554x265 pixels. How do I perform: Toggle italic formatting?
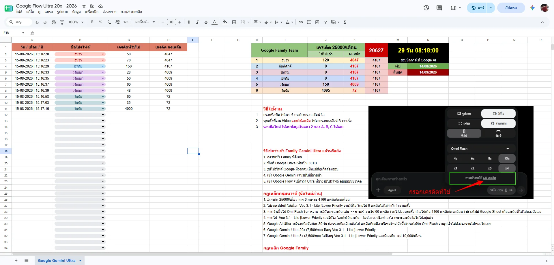(197, 22)
